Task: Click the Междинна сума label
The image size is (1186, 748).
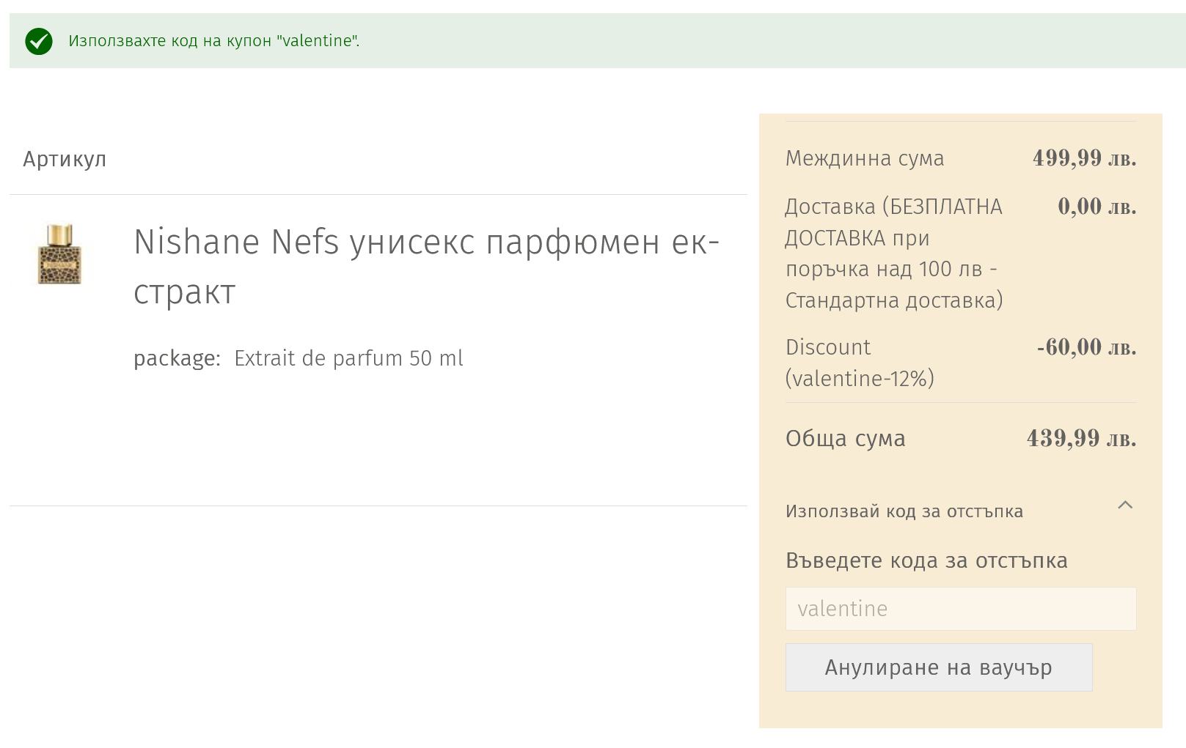Action: point(865,158)
